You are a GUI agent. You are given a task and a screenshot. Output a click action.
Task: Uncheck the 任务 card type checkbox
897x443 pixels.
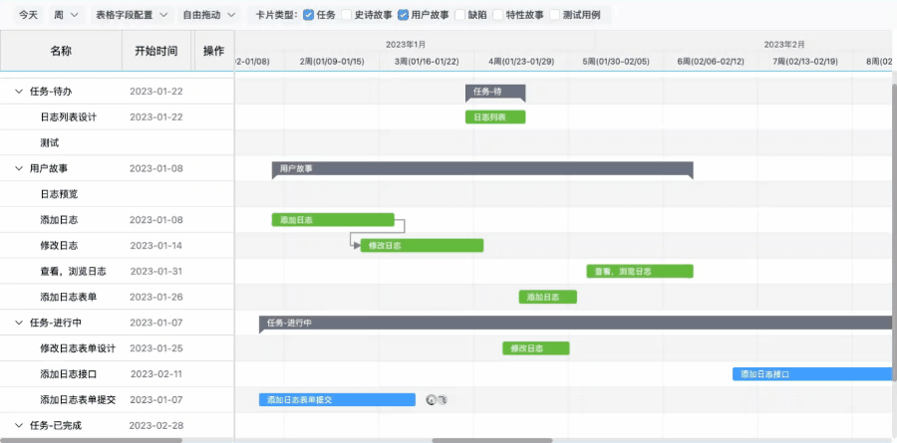pos(308,15)
